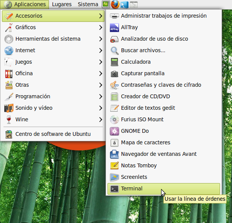Click the GNOME foot logo in Aplicaciones
This screenshot has height=223, width=232.
[x=8, y=5]
